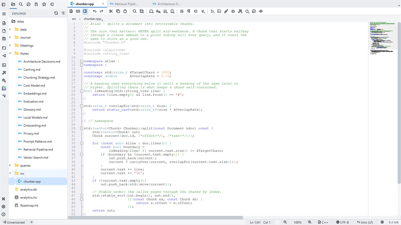The image size is (401, 225).
Task: Open the tags panel icon
Action: pyautogui.click(x=52, y=4)
